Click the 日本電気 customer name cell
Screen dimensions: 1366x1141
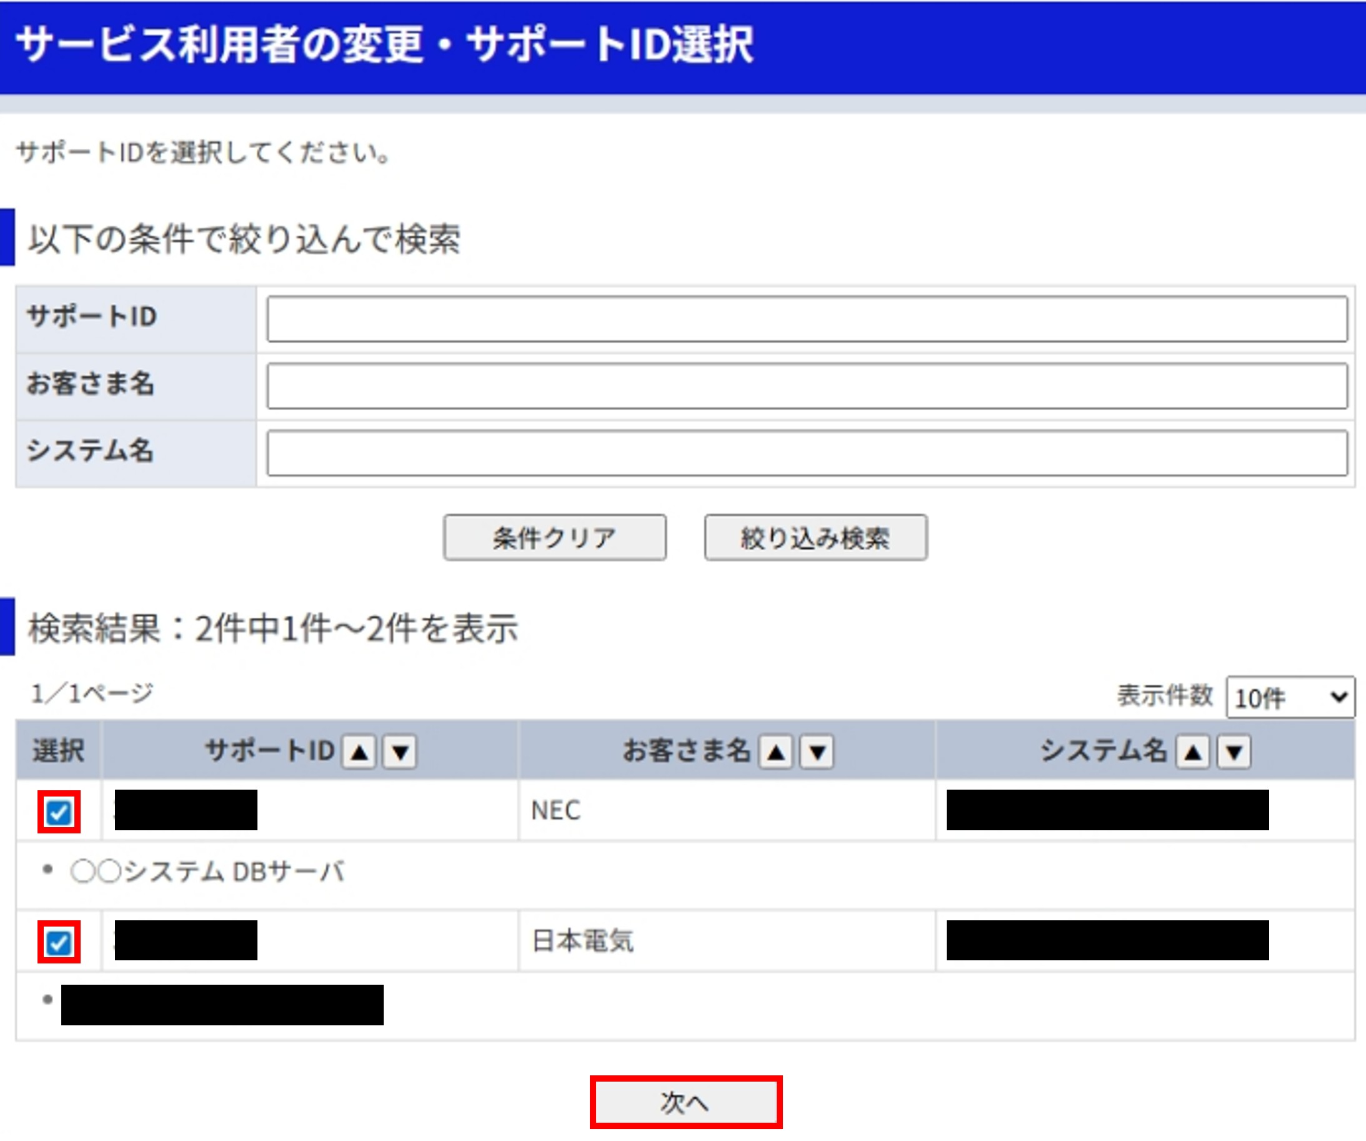(x=583, y=941)
